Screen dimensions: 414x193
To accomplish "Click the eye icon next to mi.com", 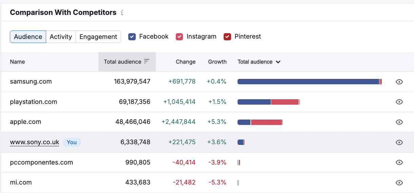I will pyautogui.click(x=399, y=183).
